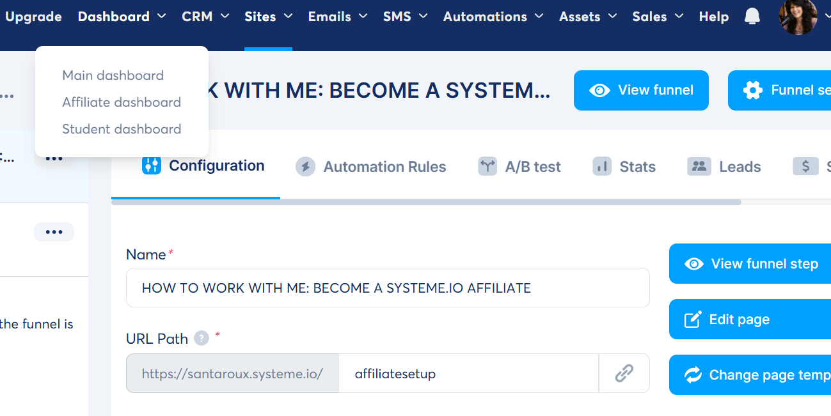Image resolution: width=831 pixels, height=416 pixels.
Task: Click the funnel step Name input field
Action: [388, 288]
